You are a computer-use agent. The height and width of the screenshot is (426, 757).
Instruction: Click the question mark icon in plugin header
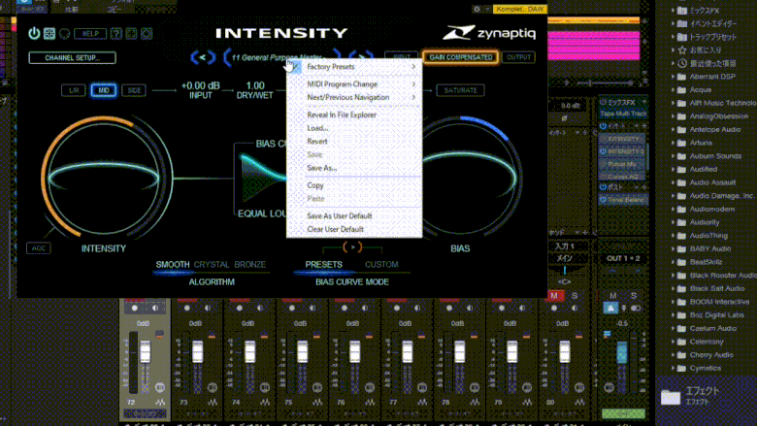tap(115, 33)
